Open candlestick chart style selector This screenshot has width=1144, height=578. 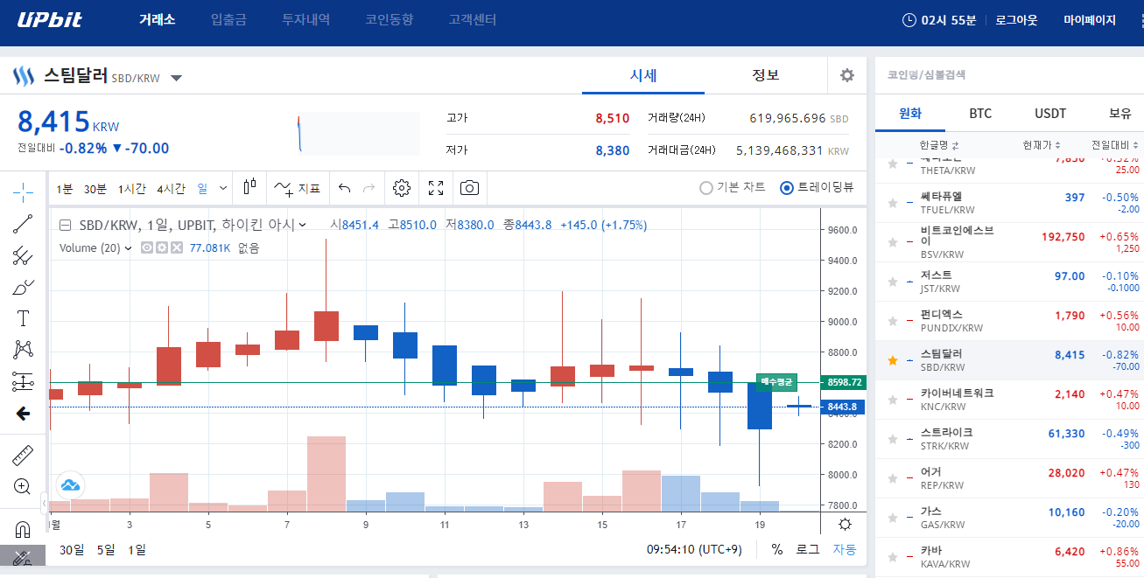pyautogui.click(x=250, y=188)
